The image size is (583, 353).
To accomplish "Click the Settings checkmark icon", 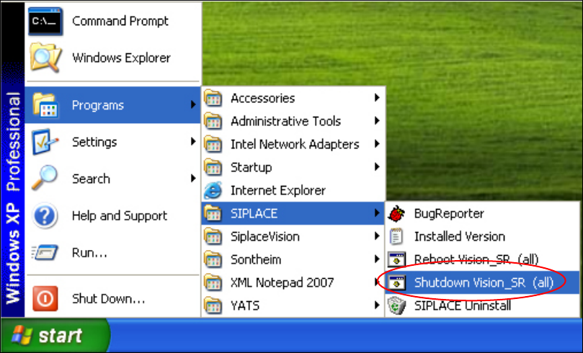I will [x=45, y=142].
